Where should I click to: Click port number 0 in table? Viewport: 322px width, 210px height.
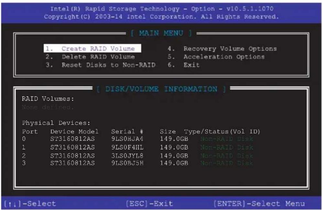point(24,139)
